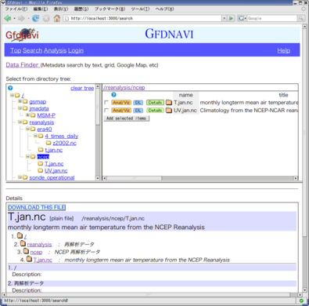Click the DL icon for UV.jan.nc
Image resolution: width=309 pixels, height=306 pixels.
tap(138, 111)
